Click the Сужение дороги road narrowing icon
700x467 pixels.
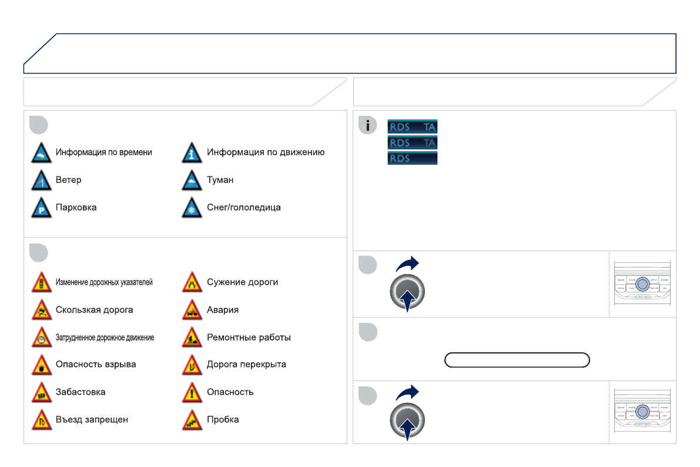[x=192, y=283]
